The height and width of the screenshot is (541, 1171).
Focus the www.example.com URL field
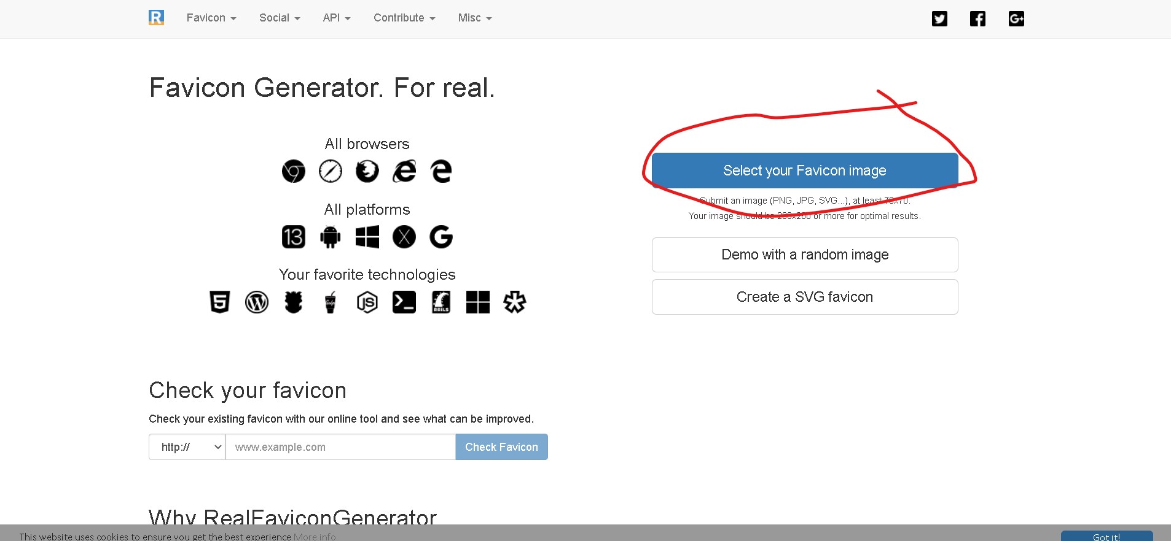tap(341, 447)
